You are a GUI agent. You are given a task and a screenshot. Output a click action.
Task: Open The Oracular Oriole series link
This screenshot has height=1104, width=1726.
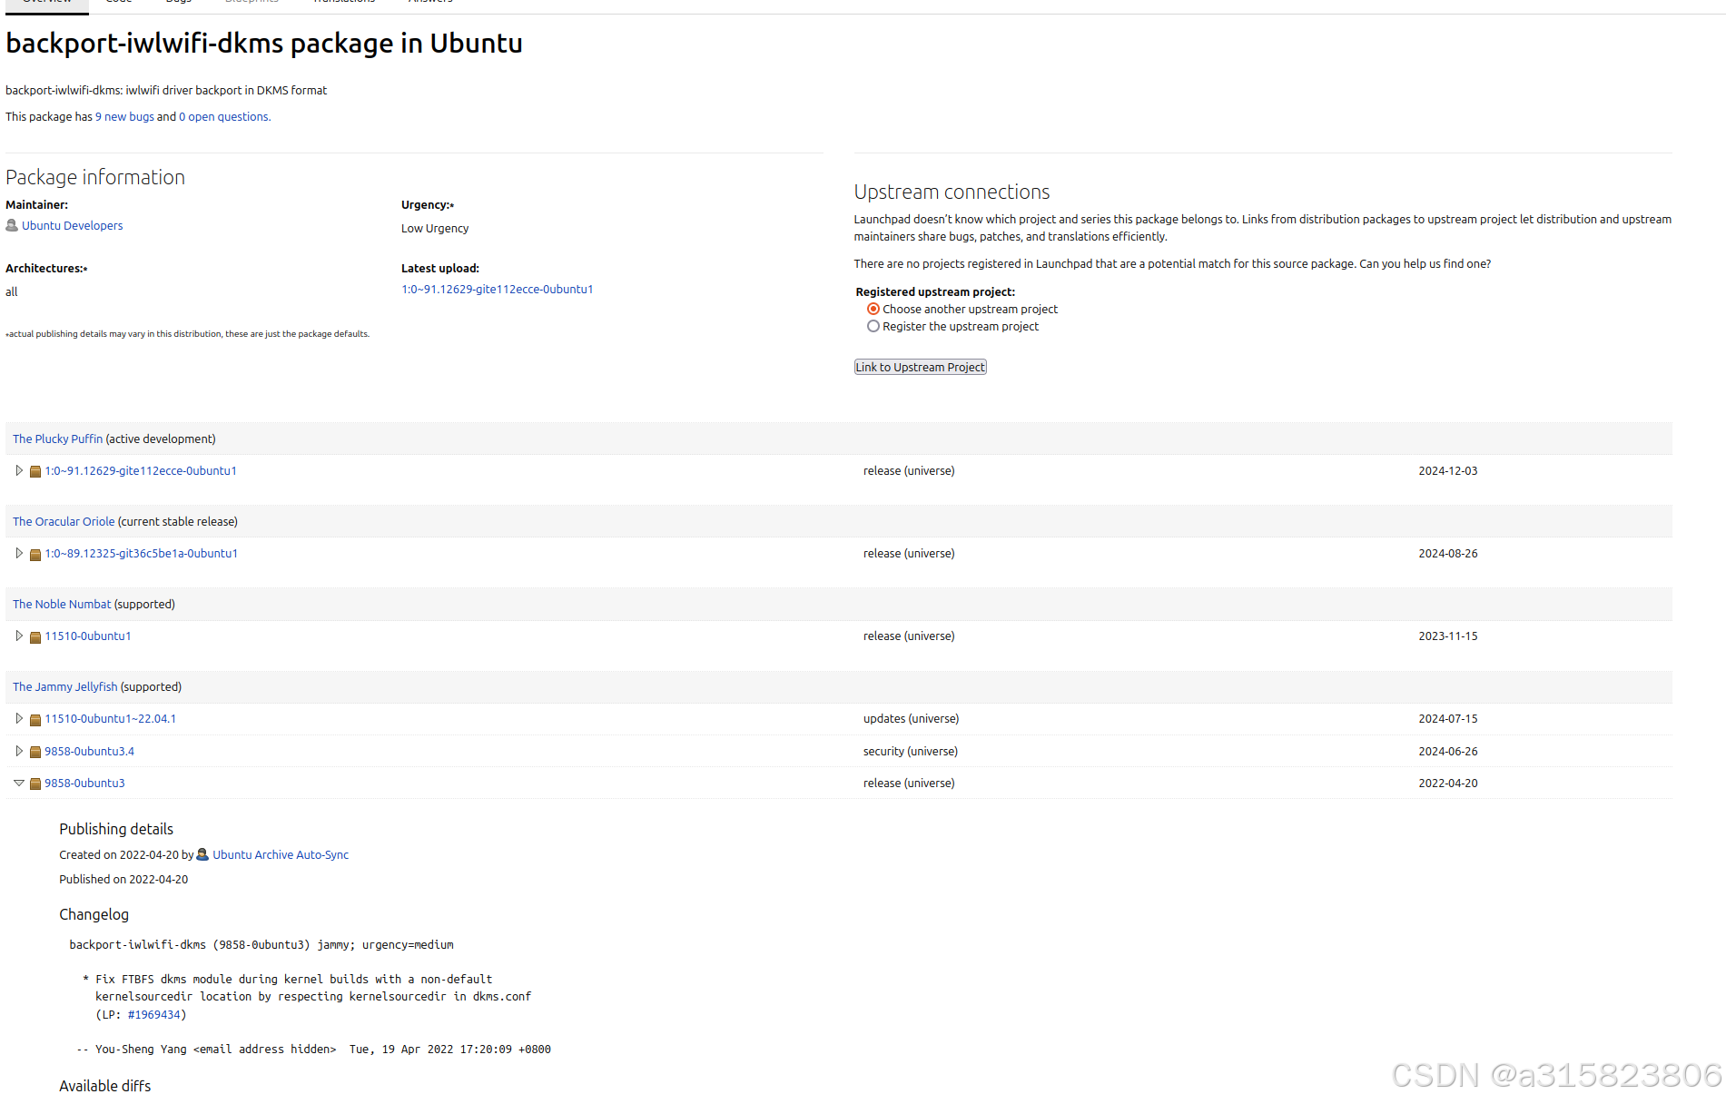point(64,521)
